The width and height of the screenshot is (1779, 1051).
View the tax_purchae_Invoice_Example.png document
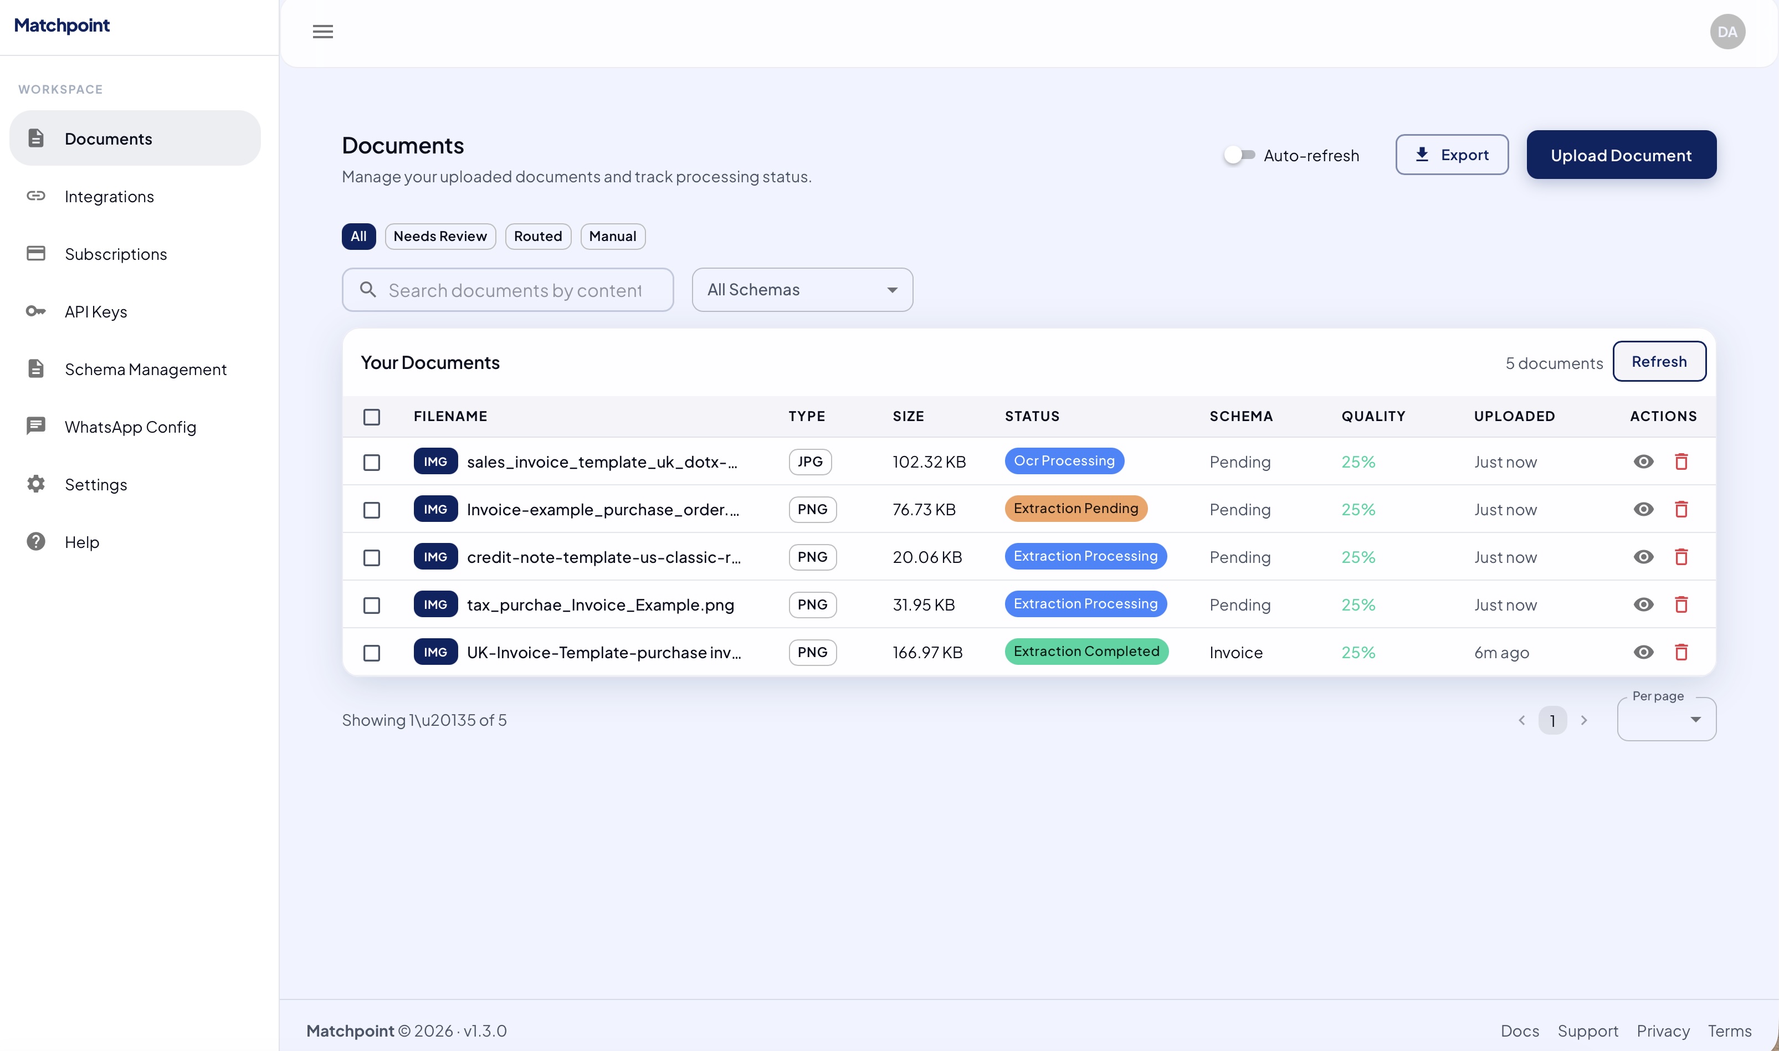tap(1643, 605)
